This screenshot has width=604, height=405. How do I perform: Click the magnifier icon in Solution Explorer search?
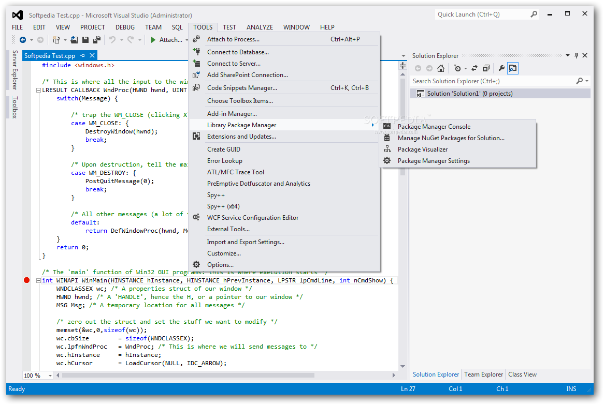(x=579, y=81)
